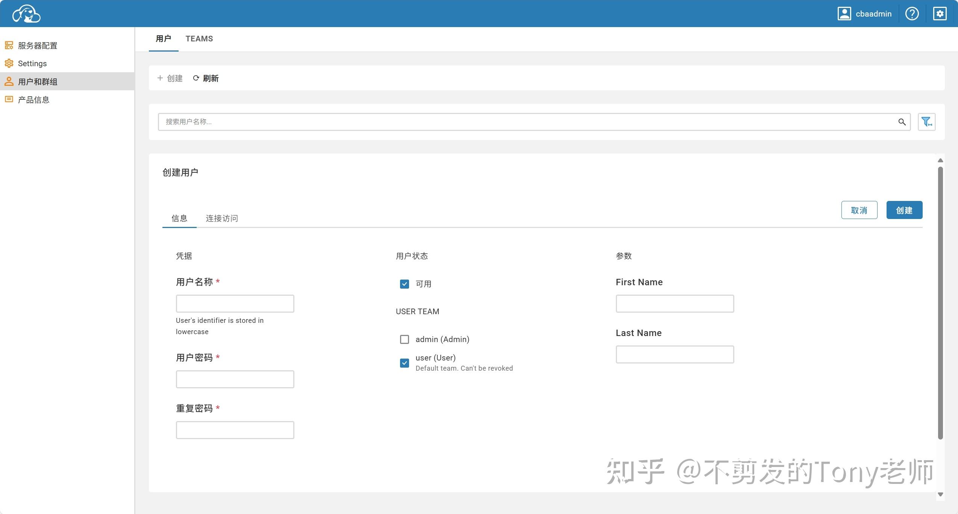The image size is (958, 514).
Task: Toggle the user (User) team checkbox
Action: tap(405, 363)
